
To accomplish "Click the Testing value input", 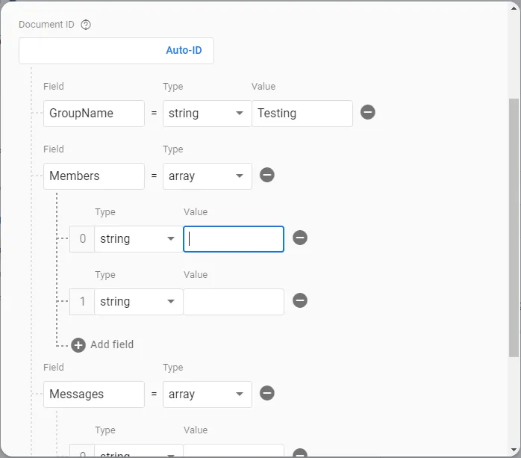I will coord(302,114).
